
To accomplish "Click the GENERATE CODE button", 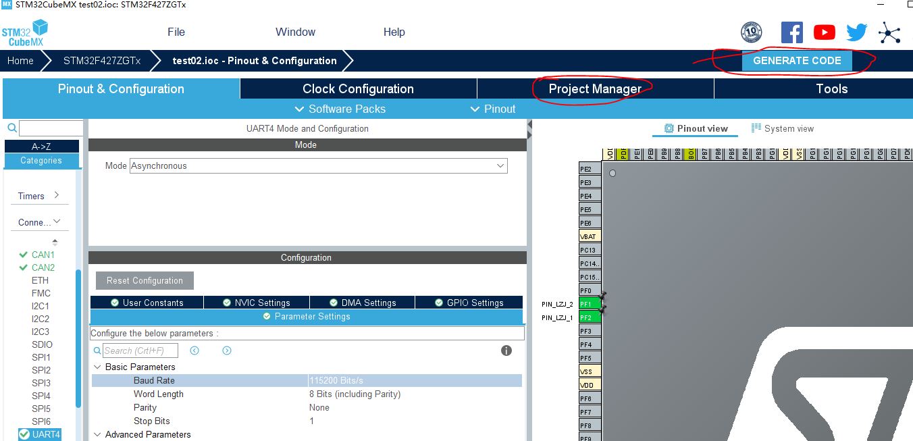I will (x=797, y=60).
